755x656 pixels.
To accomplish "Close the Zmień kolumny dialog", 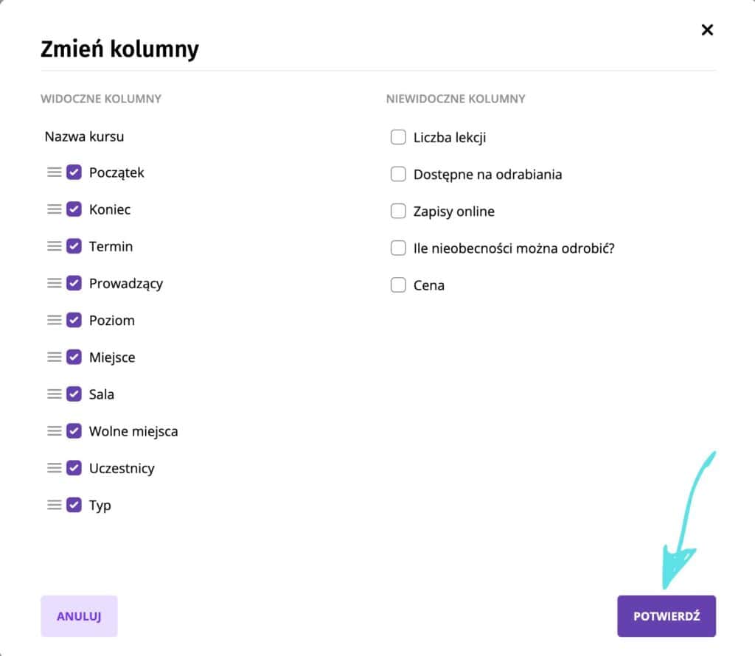I will (x=707, y=29).
